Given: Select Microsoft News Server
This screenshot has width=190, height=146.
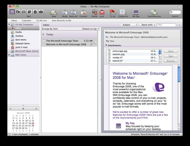Looking at the screenshot, I should 23,51.
